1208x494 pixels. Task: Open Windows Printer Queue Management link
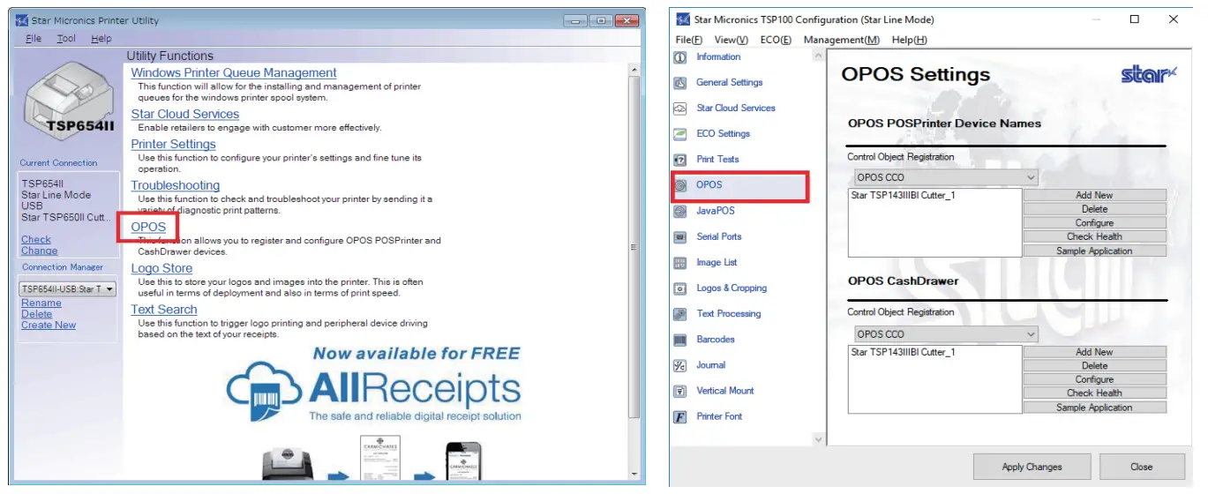pyautogui.click(x=234, y=73)
